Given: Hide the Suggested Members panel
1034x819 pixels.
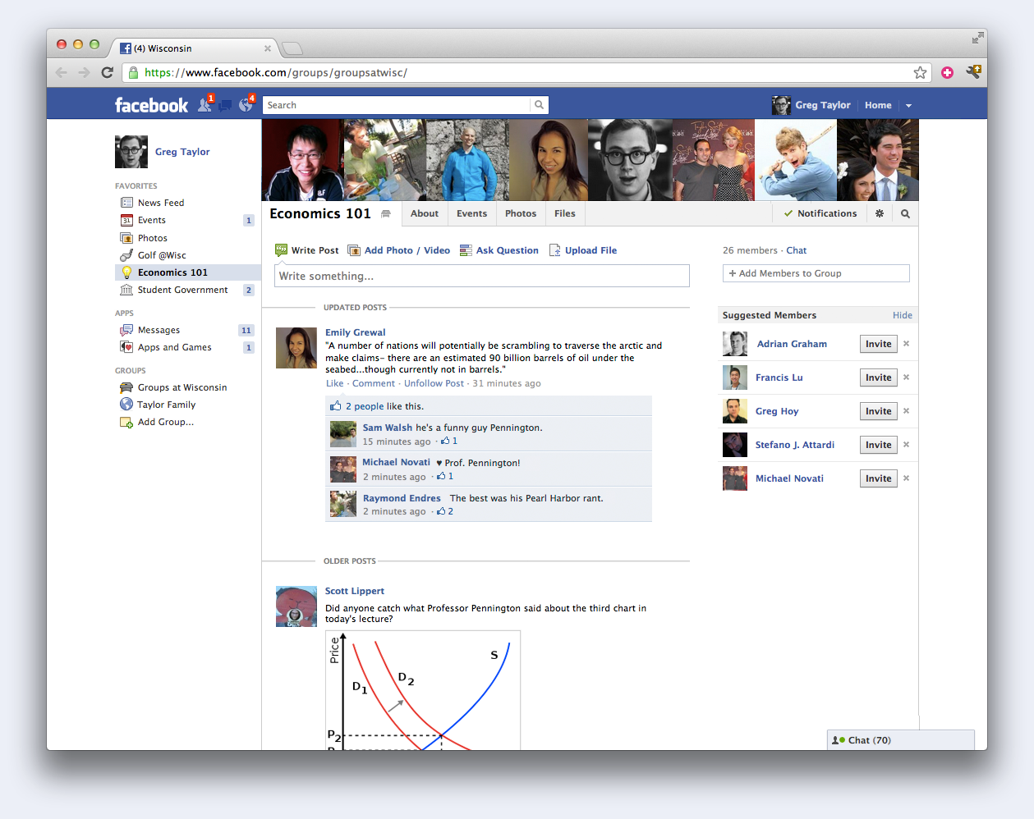Looking at the screenshot, I should 902,315.
